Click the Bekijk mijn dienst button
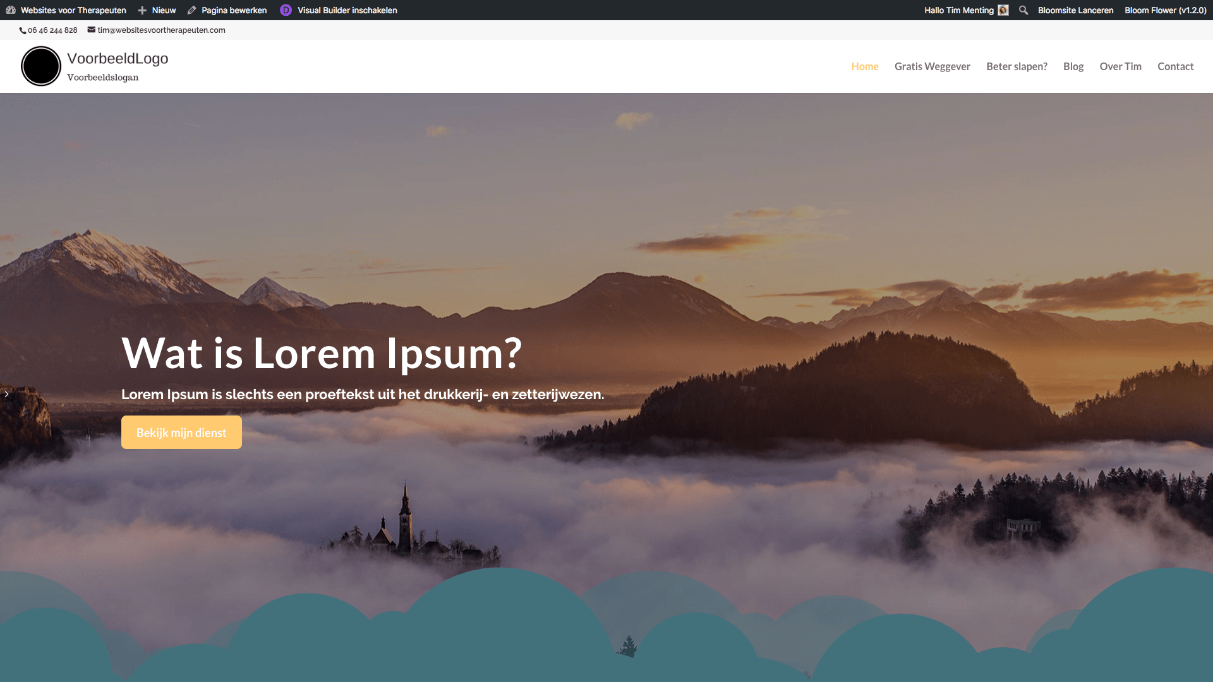The height and width of the screenshot is (682, 1213). pos(181,433)
